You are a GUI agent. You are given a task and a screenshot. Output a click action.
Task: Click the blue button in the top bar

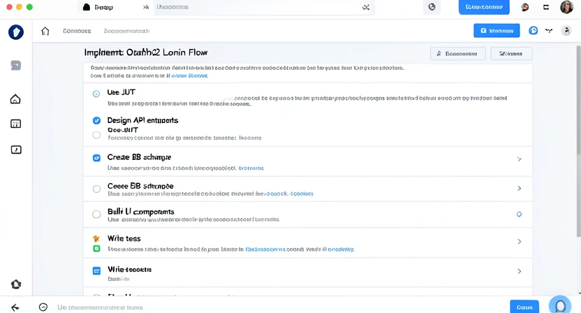click(484, 7)
